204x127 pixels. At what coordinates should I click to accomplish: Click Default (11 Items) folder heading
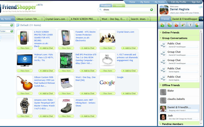click(31, 25)
